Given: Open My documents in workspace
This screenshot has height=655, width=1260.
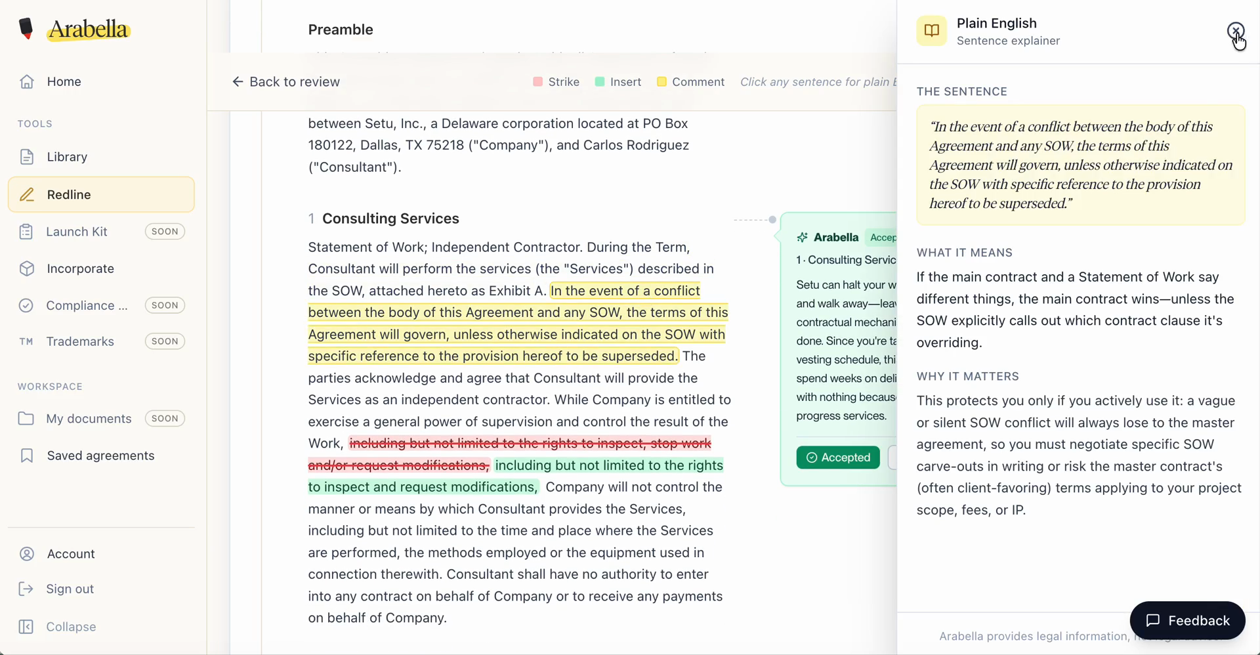Looking at the screenshot, I should click(101, 419).
